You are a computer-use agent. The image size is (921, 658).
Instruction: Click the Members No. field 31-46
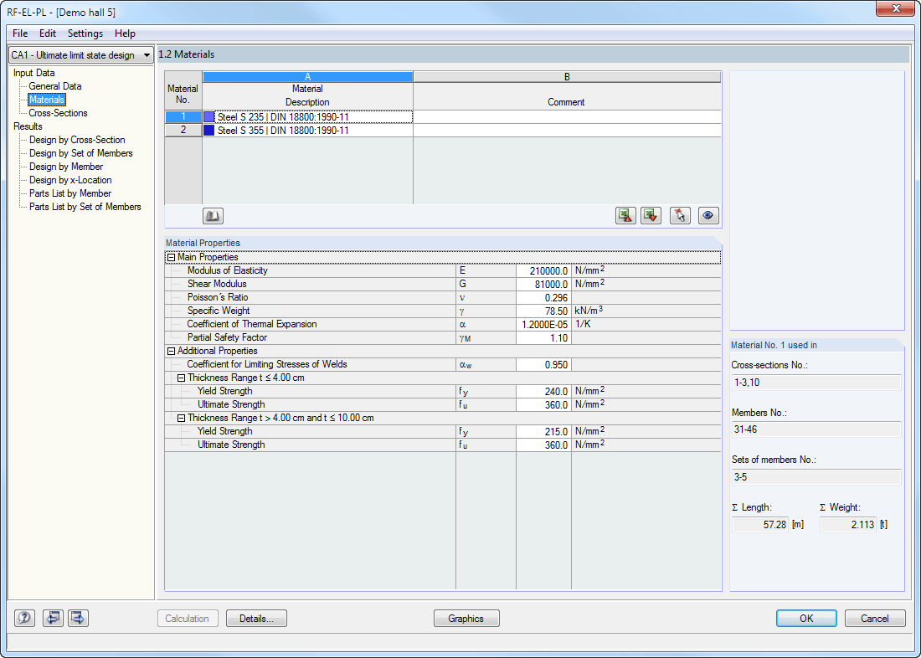pyautogui.click(x=816, y=429)
